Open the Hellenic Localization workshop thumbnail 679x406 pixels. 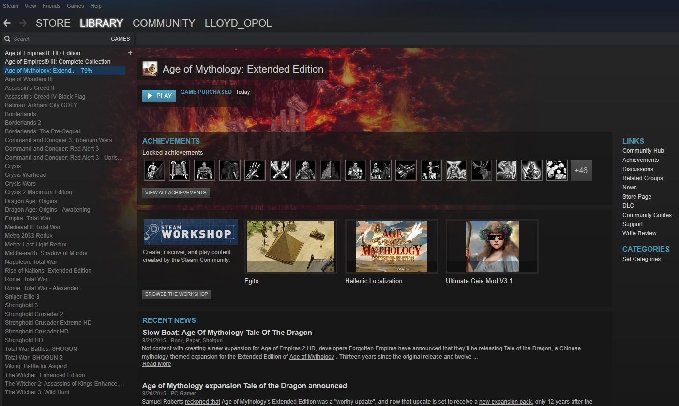click(x=392, y=246)
